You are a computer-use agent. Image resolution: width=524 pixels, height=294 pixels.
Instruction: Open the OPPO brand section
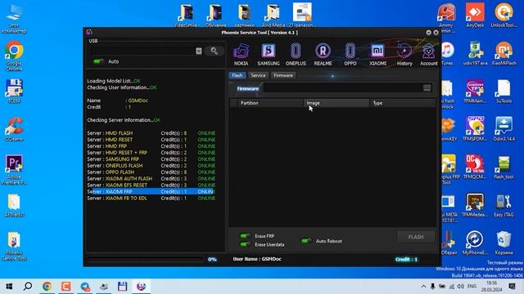coord(350,55)
